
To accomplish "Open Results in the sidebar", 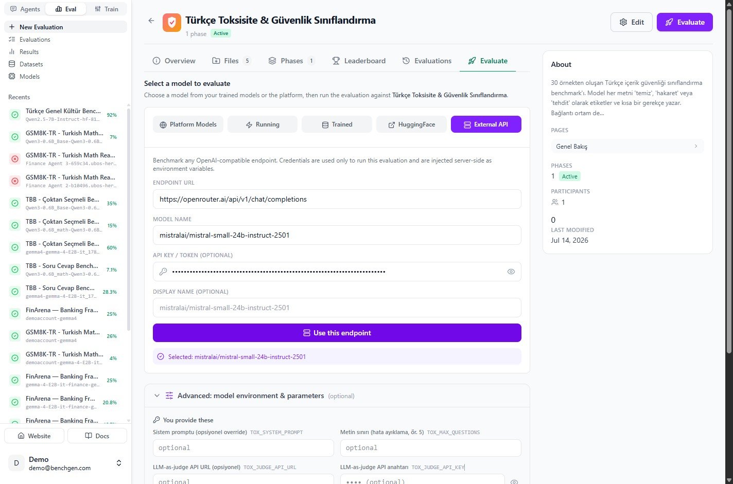I will [x=65, y=51].
